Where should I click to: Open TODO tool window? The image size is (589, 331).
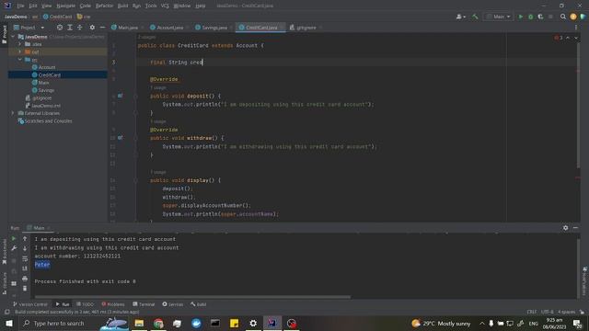coord(85,304)
